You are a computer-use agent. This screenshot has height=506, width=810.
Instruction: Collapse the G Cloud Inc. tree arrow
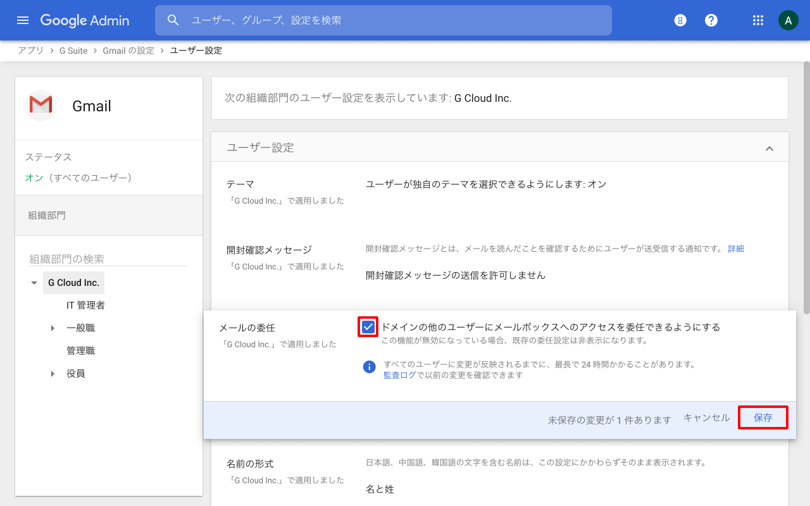[34, 283]
